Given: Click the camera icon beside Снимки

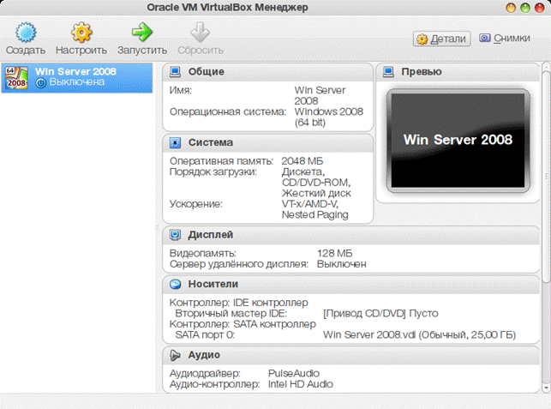Looking at the screenshot, I should (485, 38).
